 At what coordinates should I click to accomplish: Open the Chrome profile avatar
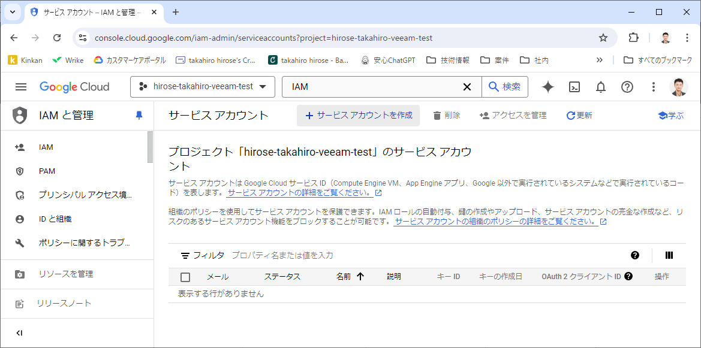pyautogui.click(x=666, y=38)
